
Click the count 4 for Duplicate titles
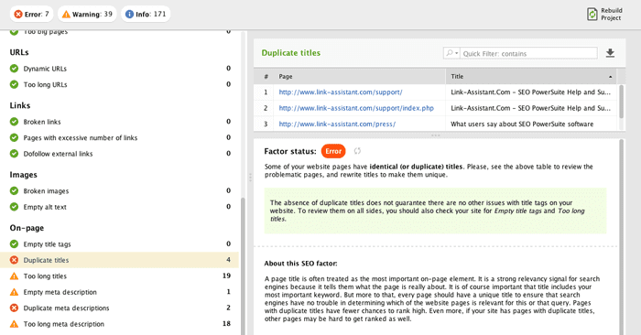pyautogui.click(x=229, y=260)
